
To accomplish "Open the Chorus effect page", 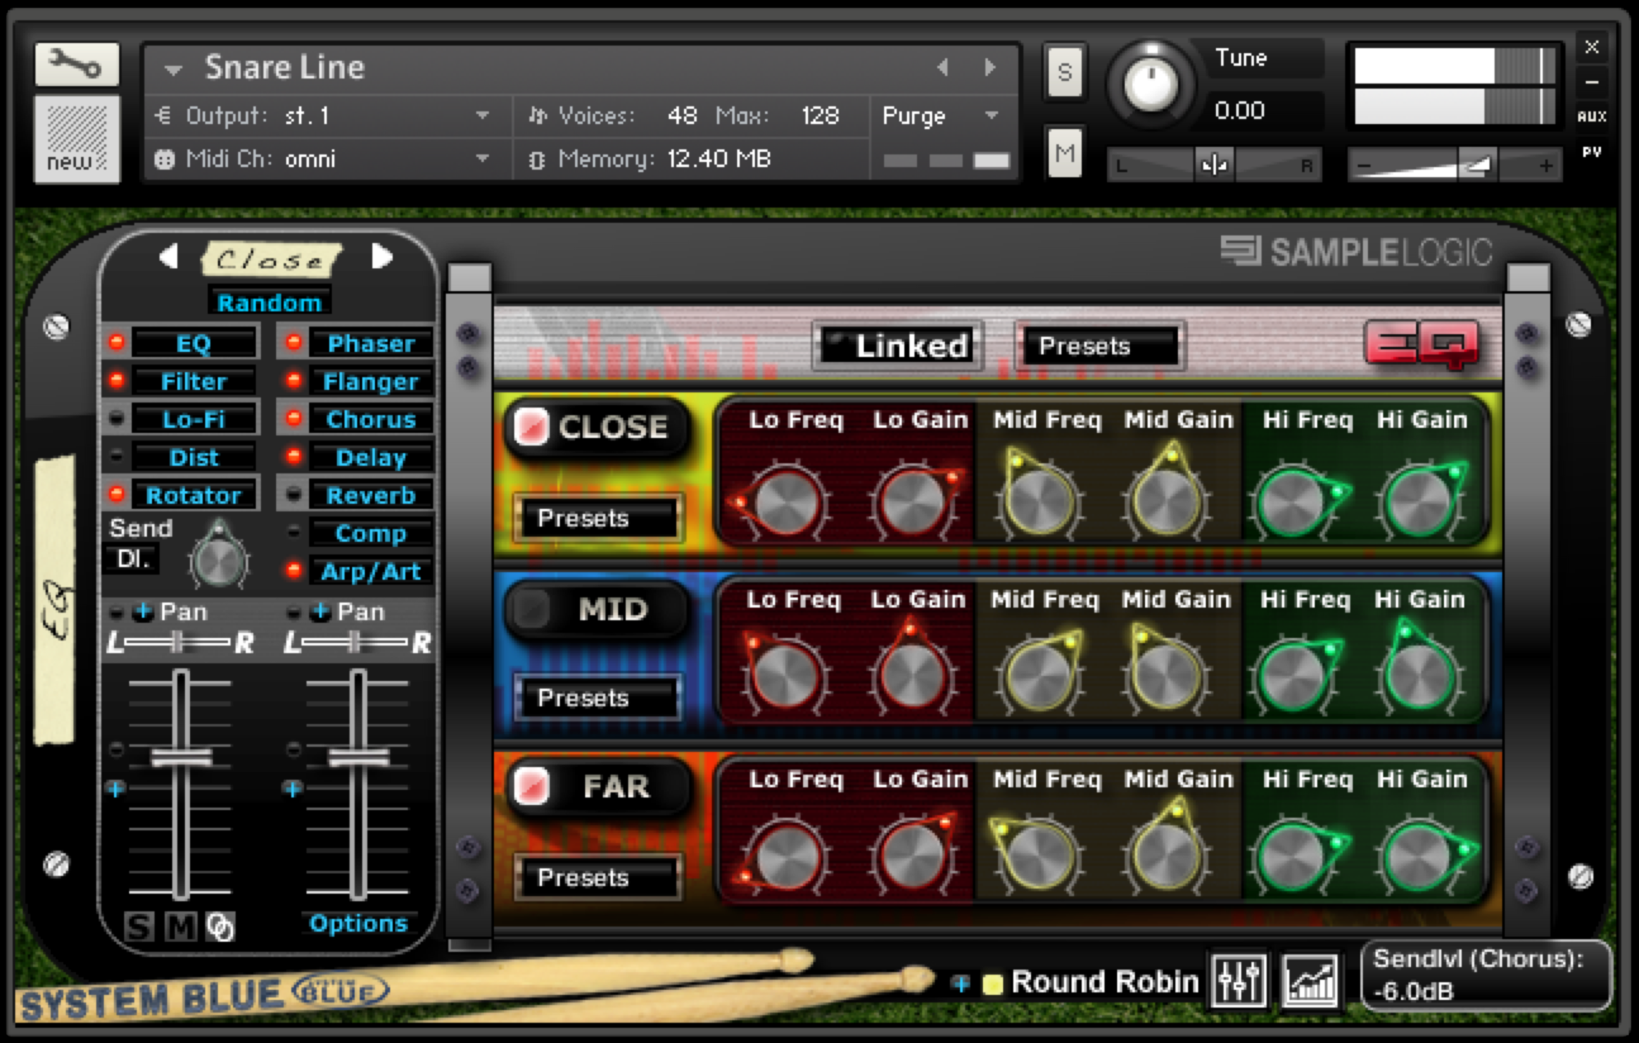I will pyautogui.click(x=370, y=420).
